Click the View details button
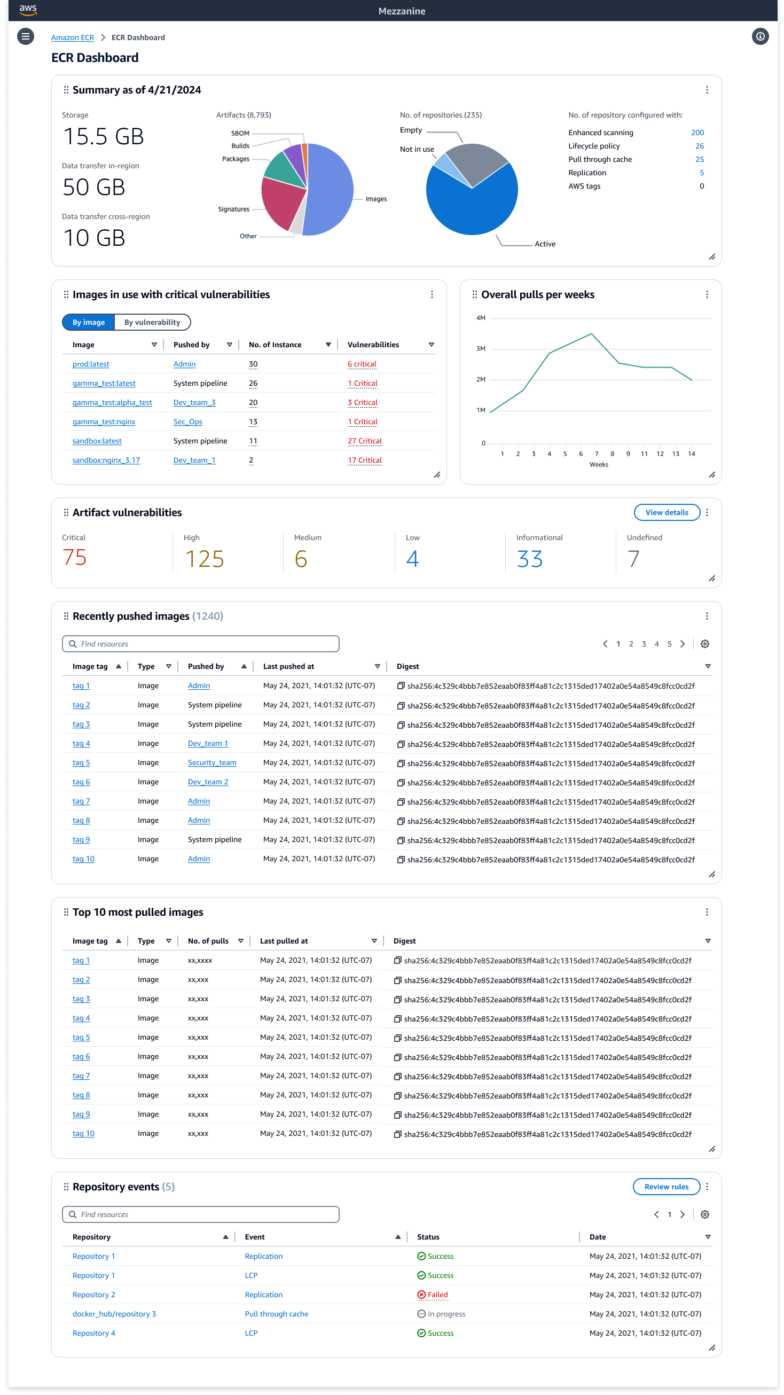Viewport: 784px width, 1395px height. coord(666,512)
